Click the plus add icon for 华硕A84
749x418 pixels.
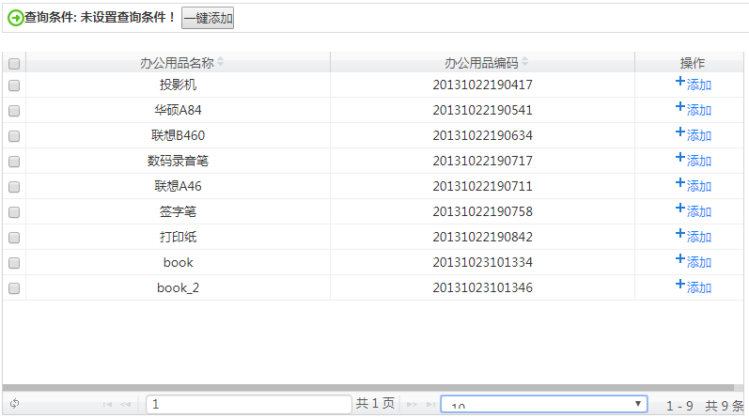[680, 108]
